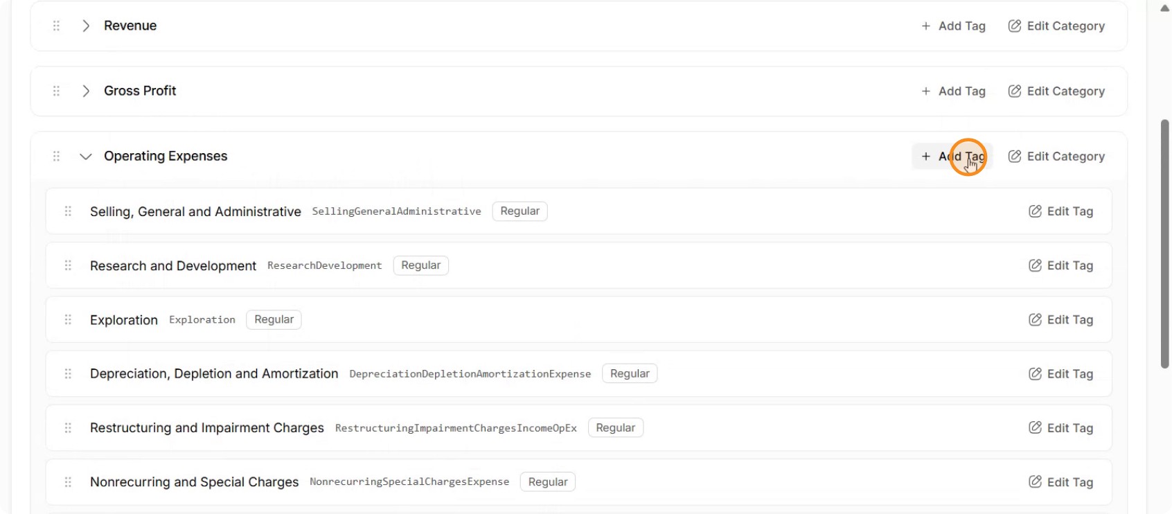Click the scrollbar up arrow
Screen dimensions: 1172x514
tap(1164, 8)
